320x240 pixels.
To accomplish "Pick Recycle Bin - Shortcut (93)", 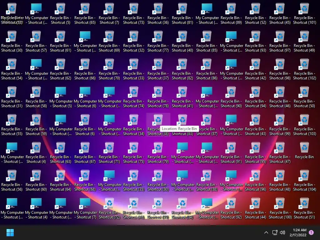I will (256, 42).
